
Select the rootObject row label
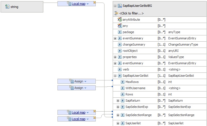pyautogui.click(x=130, y=51)
